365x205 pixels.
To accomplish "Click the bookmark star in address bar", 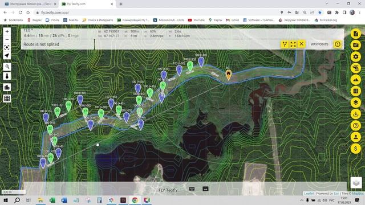I will (320, 13).
